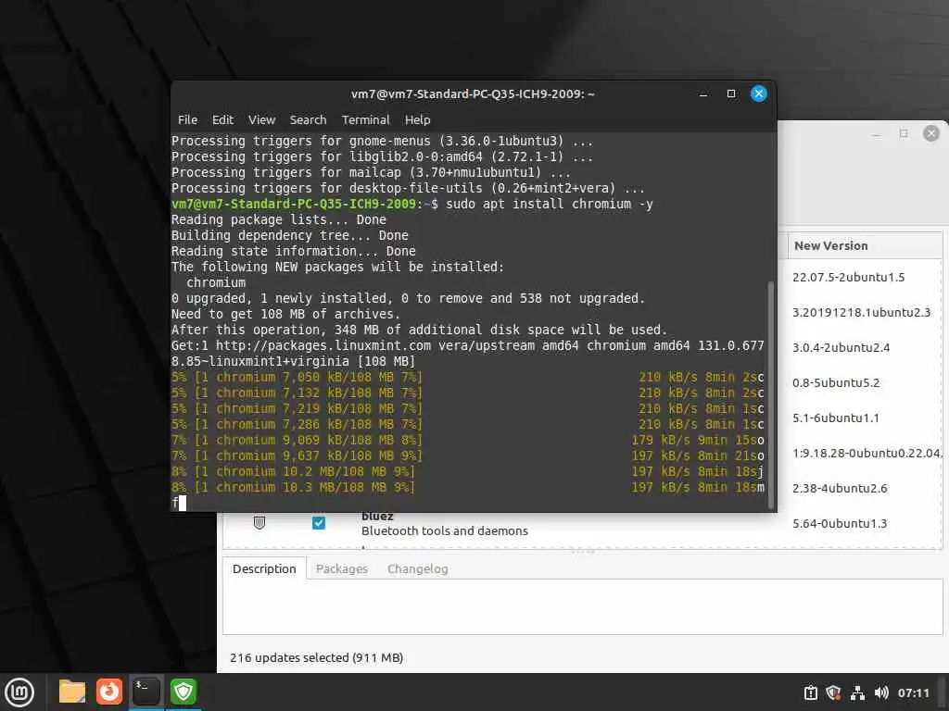Switch to Packages tab in Update Manager
Image resolution: width=949 pixels, height=711 pixels.
click(342, 569)
